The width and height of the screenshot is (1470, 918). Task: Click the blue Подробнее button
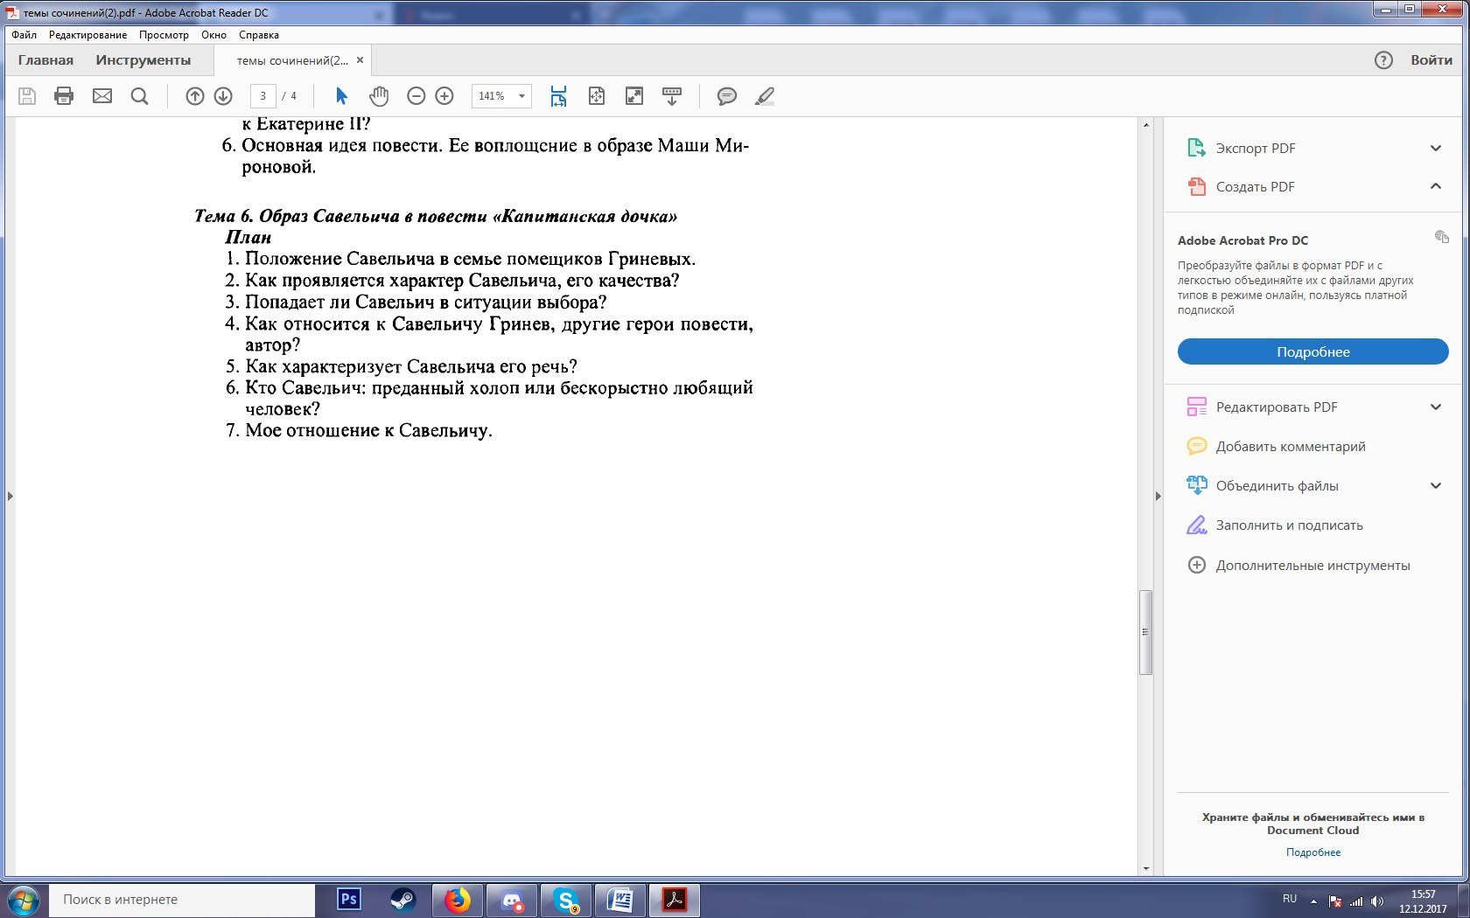point(1312,351)
